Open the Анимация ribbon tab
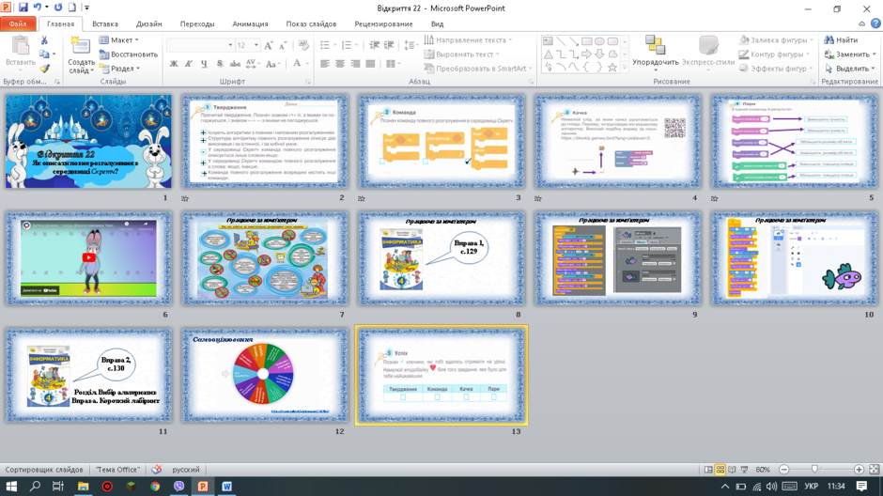The height and width of the screenshot is (496, 883). [250, 23]
